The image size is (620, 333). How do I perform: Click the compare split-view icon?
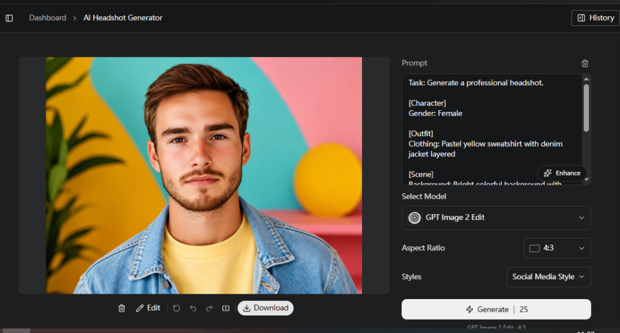(x=226, y=308)
